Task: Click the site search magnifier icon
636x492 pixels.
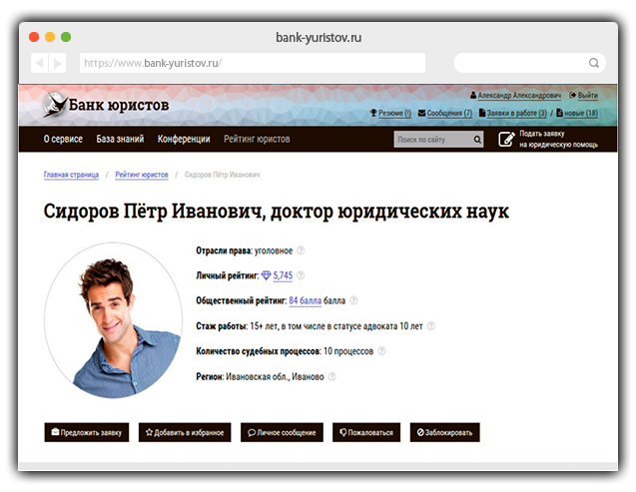Action: click(477, 140)
